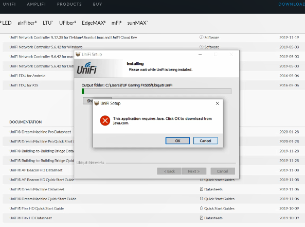Open the AMPLIFI menu item

36,4
